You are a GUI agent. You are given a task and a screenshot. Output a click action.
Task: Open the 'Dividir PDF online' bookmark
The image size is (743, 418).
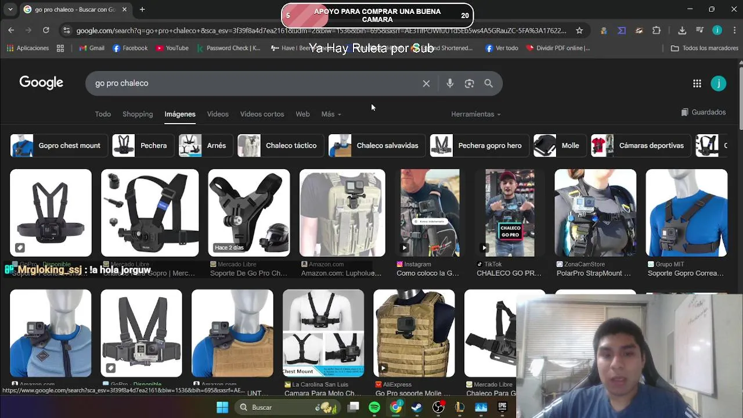558,48
